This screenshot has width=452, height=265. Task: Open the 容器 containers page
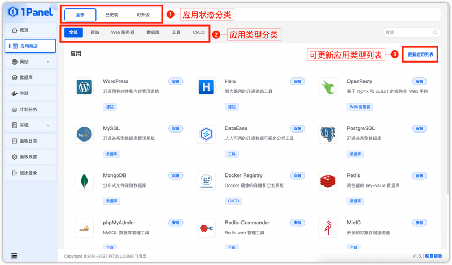click(30, 93)
